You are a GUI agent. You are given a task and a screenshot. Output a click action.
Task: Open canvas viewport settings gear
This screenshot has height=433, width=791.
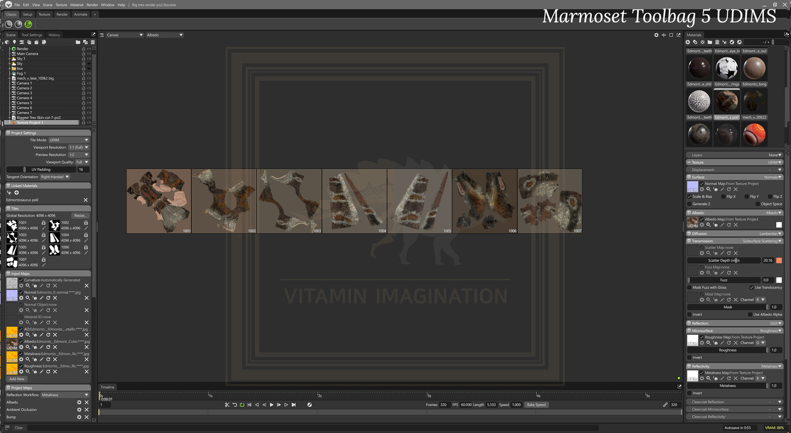(x=656, y=35)
